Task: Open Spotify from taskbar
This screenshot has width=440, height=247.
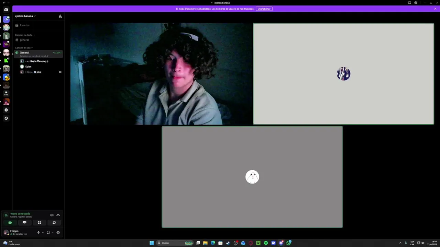Action: (x=266, y=243)
